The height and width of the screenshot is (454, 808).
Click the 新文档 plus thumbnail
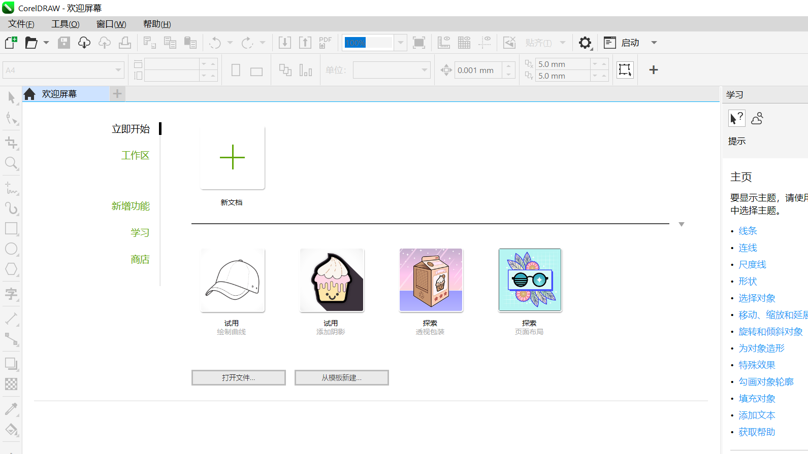point(233,157)
